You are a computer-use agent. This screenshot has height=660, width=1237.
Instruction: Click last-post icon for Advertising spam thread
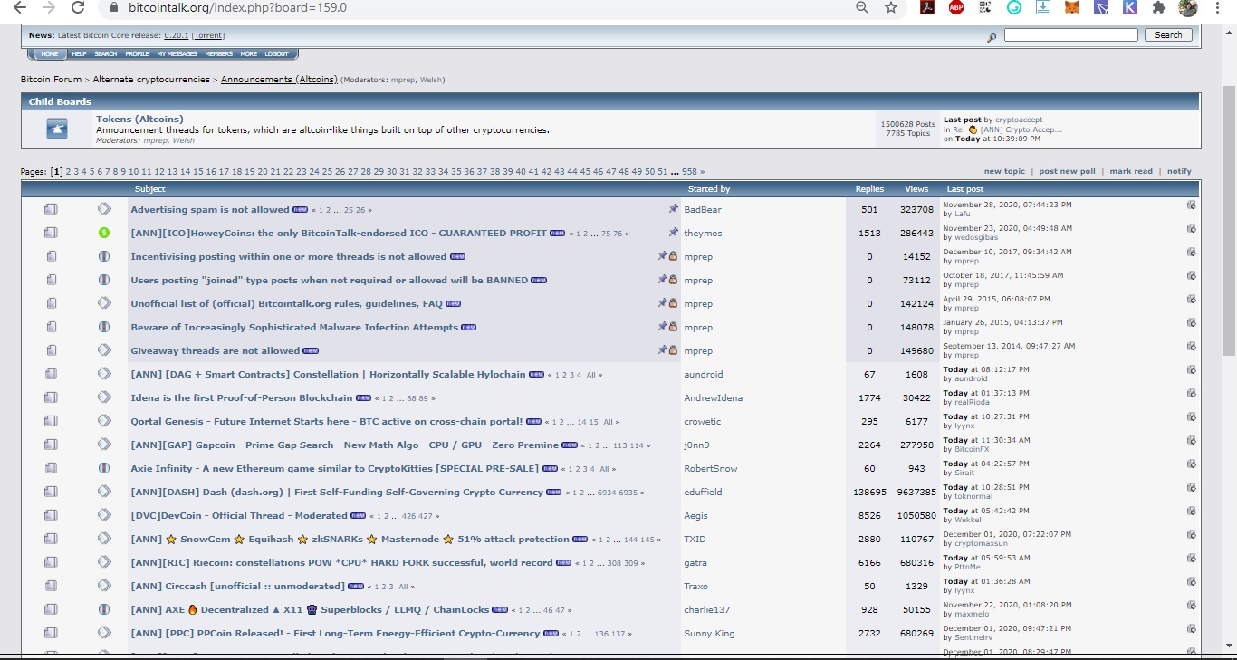[1192, 206]
